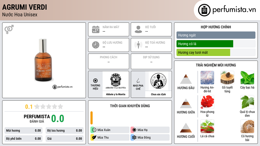Click the star rating row next to 0.1
The height and width of the screenshot is (146, 260).
pyautogui.click(x=49, y=107)
